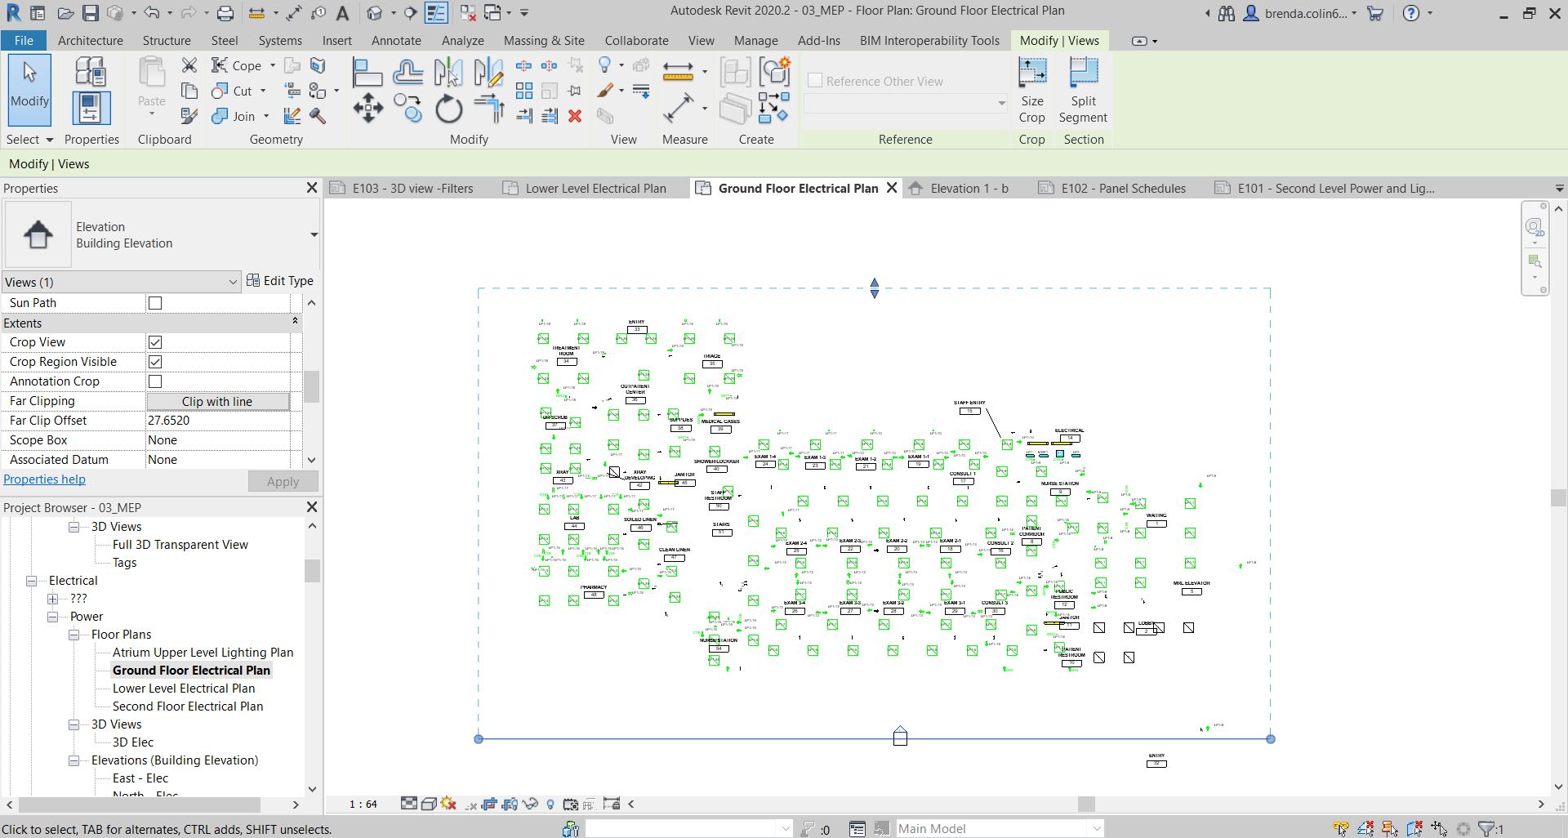Click the Clip with line button
1568x838 pixels.
(217, 401)
